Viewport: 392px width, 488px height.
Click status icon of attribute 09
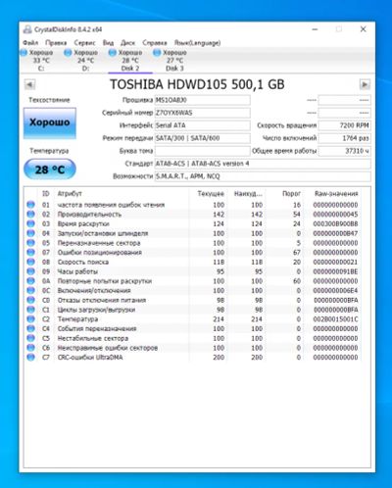tap(30, 271)
